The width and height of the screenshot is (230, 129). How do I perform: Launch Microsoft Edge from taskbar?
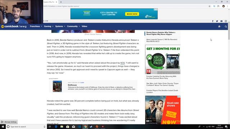pyautogui.click(x=56, y=126)
